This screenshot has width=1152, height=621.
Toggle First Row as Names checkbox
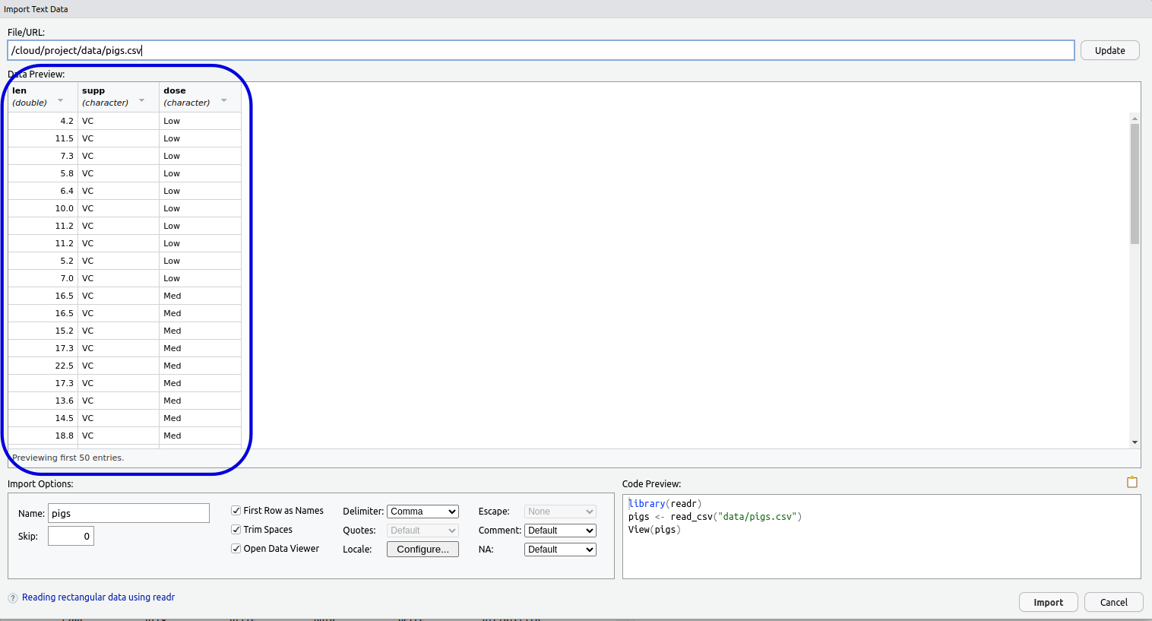coord(236,511)
